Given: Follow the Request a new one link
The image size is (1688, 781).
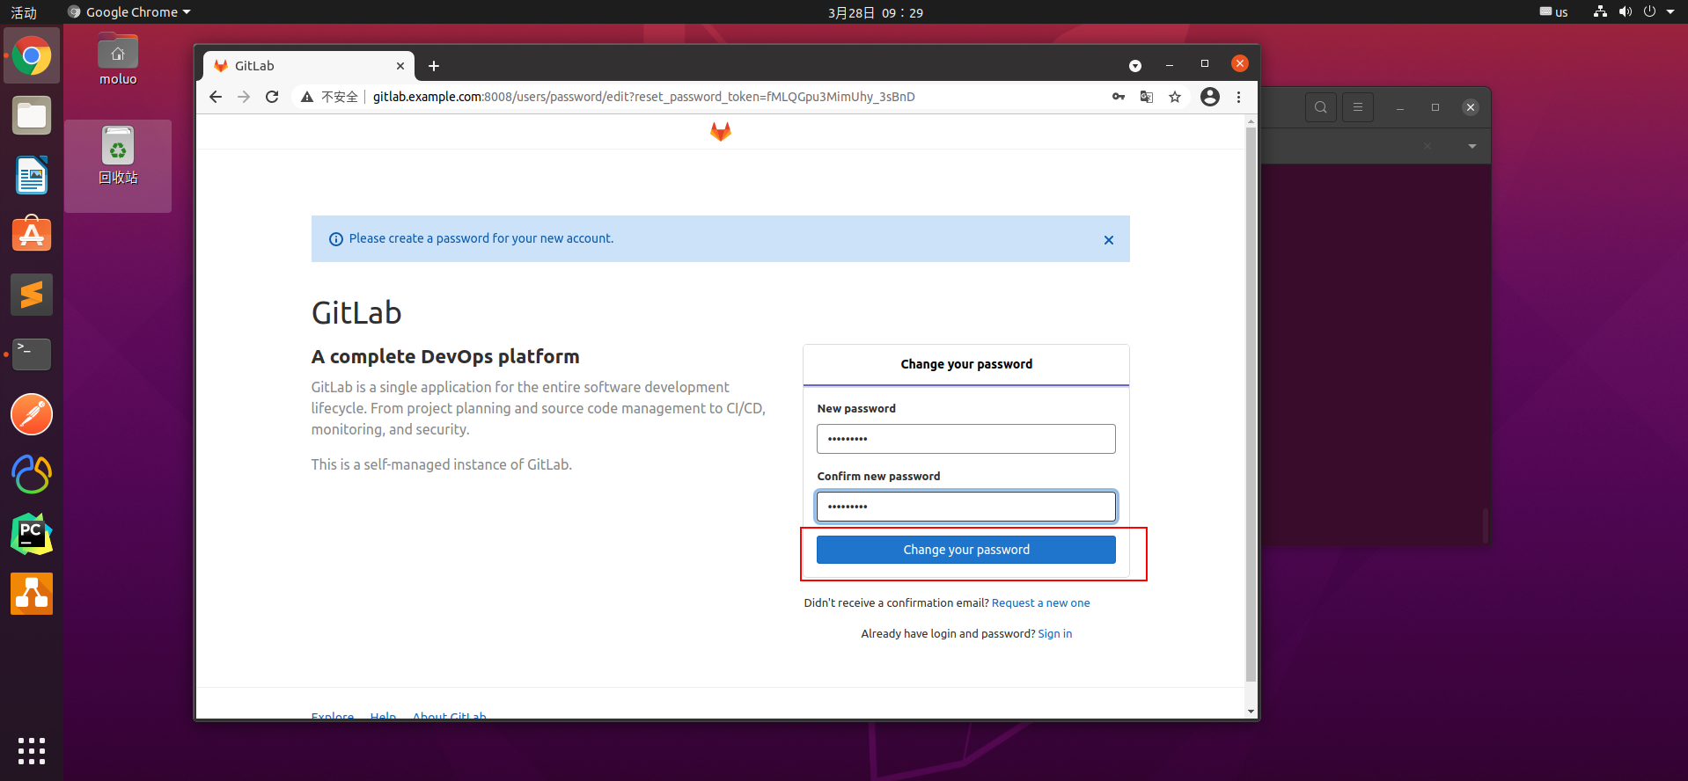Looking at the screenshot, I should pos(1040,603).
